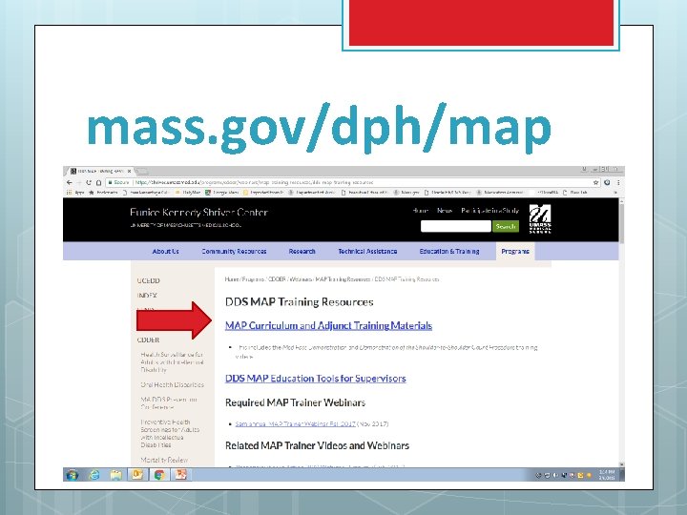Click the Eunice Kennedy Shriver Center title
The width and height of the screenshot is (687, 515).
[198, 213]
